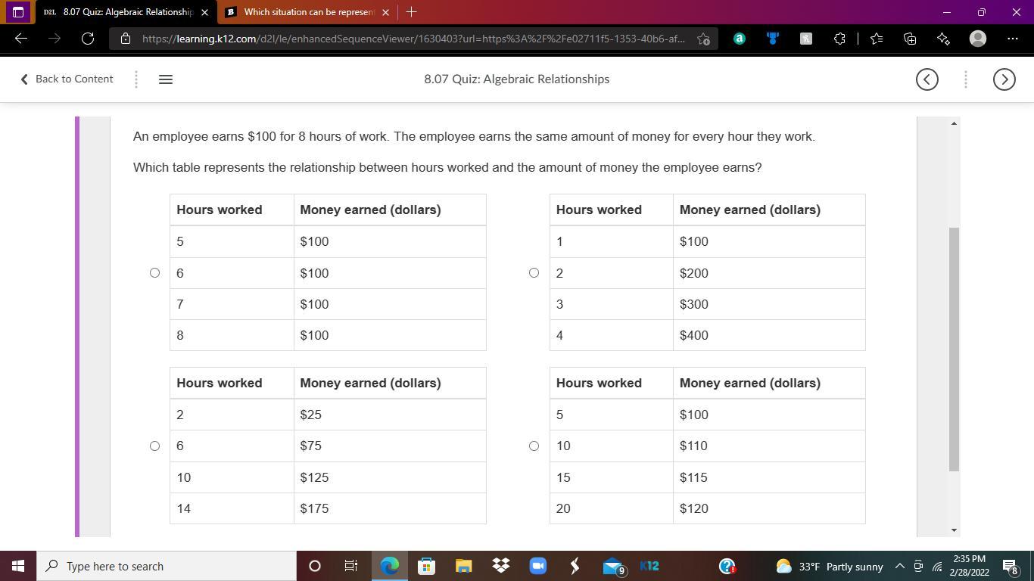Click the browser address bar URL
Viewport: 1034px width, 581px height.
click(x=413, y=39)
